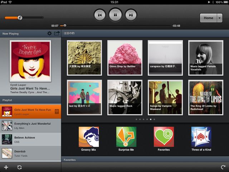The width and height of the screenshot is (229, 172).
Task: Click the Believe Achieve album thumbnail
Action: coord(7,139)
